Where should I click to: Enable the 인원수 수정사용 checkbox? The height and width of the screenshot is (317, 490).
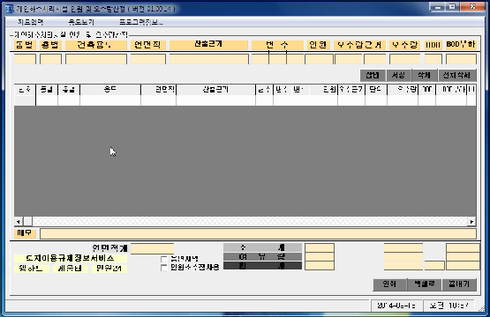click(163, 268)
